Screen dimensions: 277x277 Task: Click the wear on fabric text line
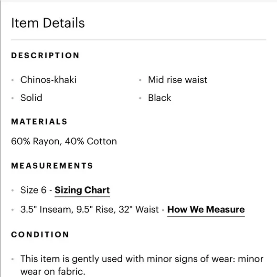pyautogui.click(x=53, y=272)
